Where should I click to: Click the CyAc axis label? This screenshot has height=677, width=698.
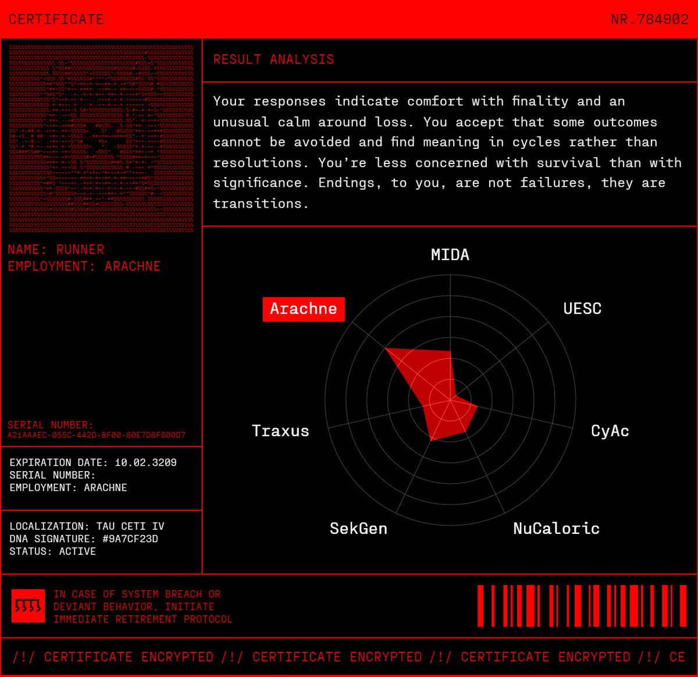click(610, 431)
